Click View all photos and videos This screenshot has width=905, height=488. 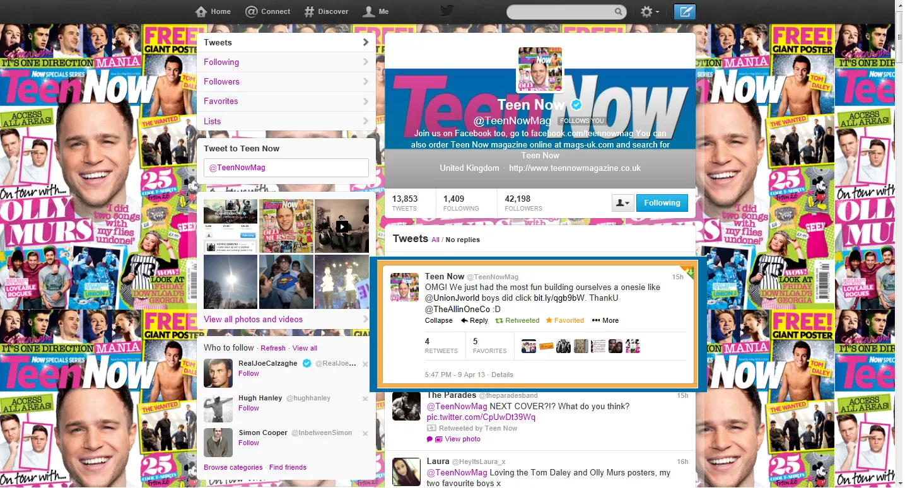[x=253, y=319]
